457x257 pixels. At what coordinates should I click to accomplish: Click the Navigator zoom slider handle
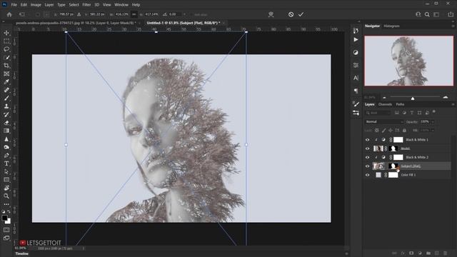[x=413, y=99]
